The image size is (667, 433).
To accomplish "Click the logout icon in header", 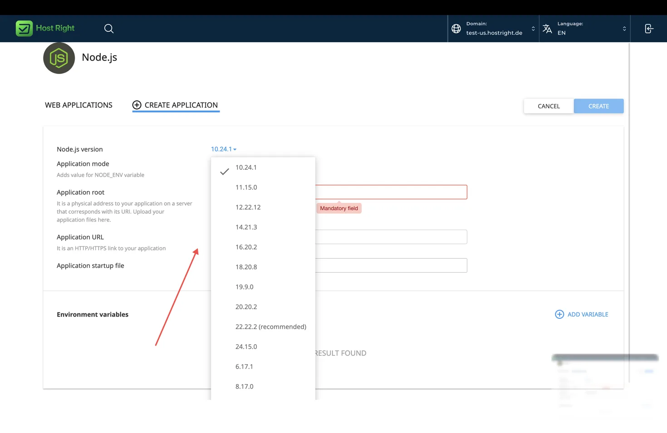I will tap(649, 29).
